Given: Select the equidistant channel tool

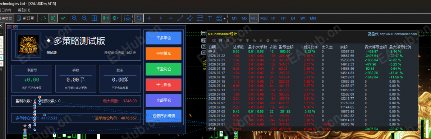Looking at the screenshot, I should [x=190, y=18].
